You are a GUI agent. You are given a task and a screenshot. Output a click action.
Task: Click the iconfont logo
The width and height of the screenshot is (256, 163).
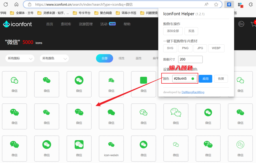coord(17,24)
